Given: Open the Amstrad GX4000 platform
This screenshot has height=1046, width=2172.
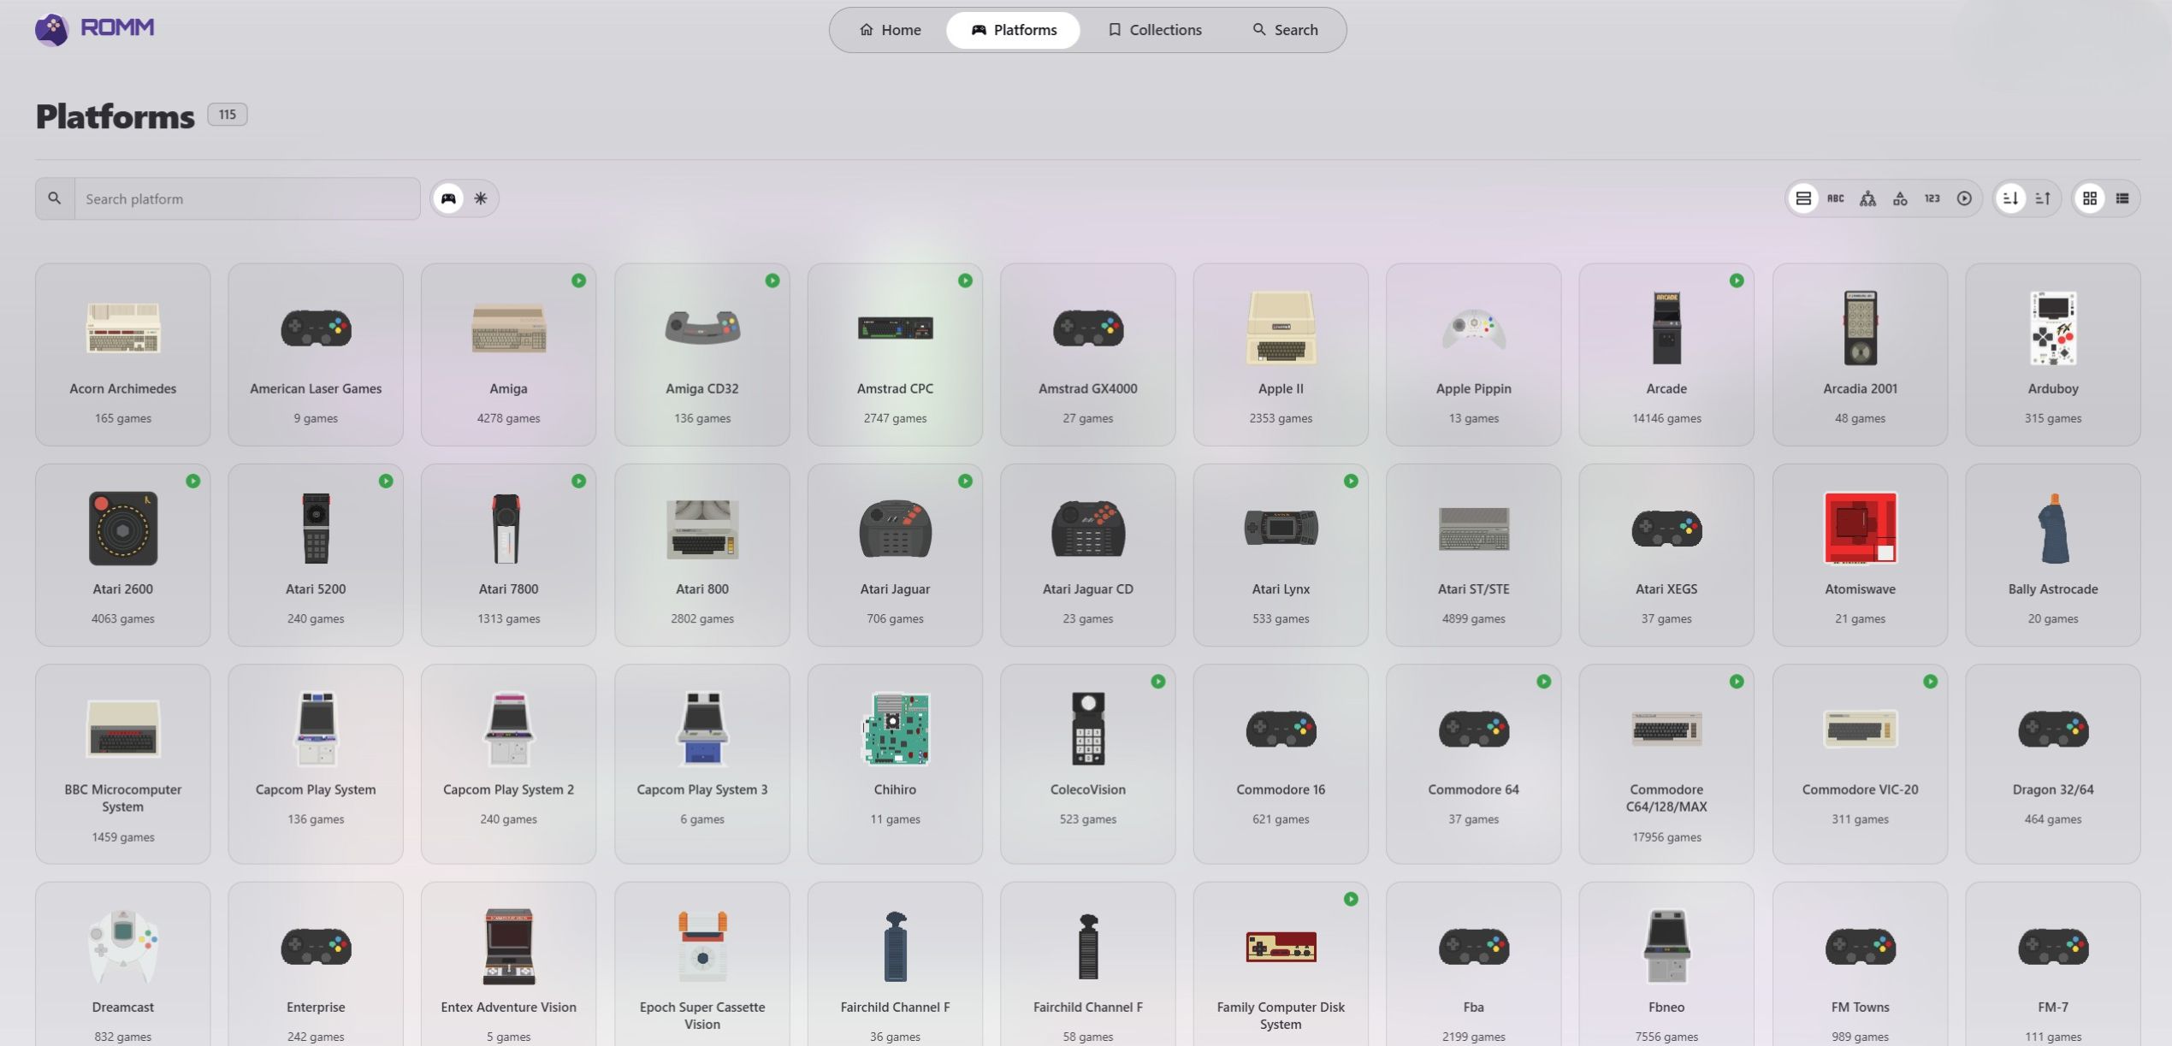Looking at the screenshot, I should click(1088, 354).
